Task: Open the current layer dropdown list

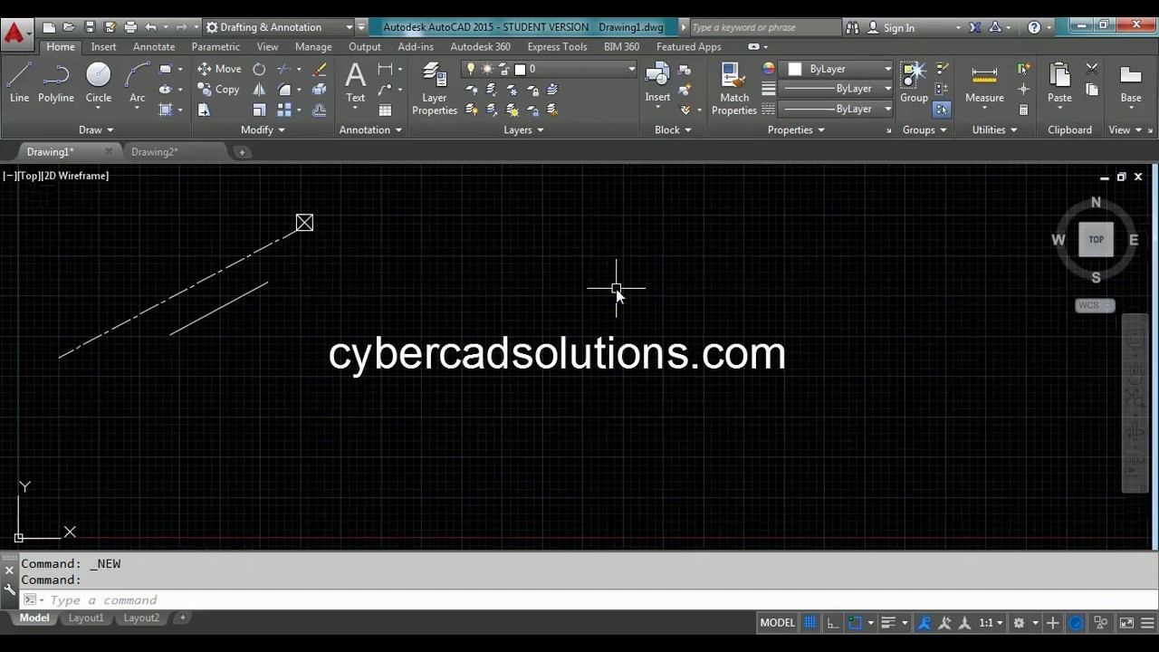Action: [551, 69]
